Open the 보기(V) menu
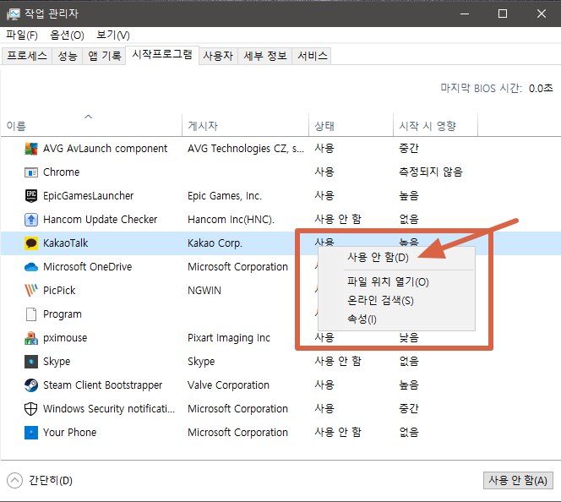Screen dimensions: 561x502 [x=113, y=35]
